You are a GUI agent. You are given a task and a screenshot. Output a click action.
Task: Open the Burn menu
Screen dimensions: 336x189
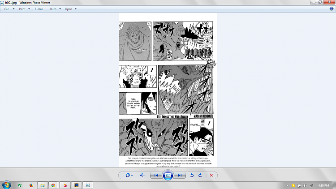[55, 9]
